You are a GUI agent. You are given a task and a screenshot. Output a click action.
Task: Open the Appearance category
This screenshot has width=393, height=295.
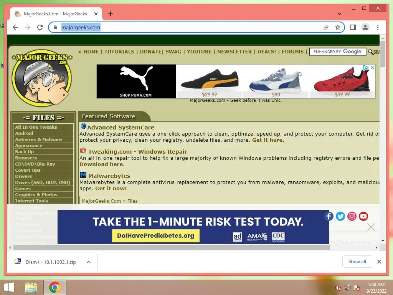[x=28, y=146]
